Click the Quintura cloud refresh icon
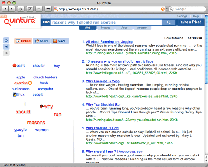208x167 pixels. coord(6,40)
